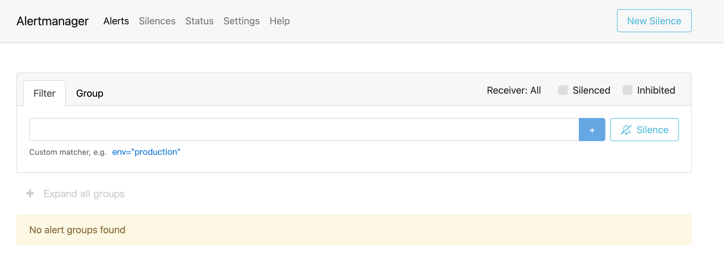This screenshot has height=267, width=724.
Task: Open the Help link in navbar
Action: pyautogui.click(x=280, y=21)
